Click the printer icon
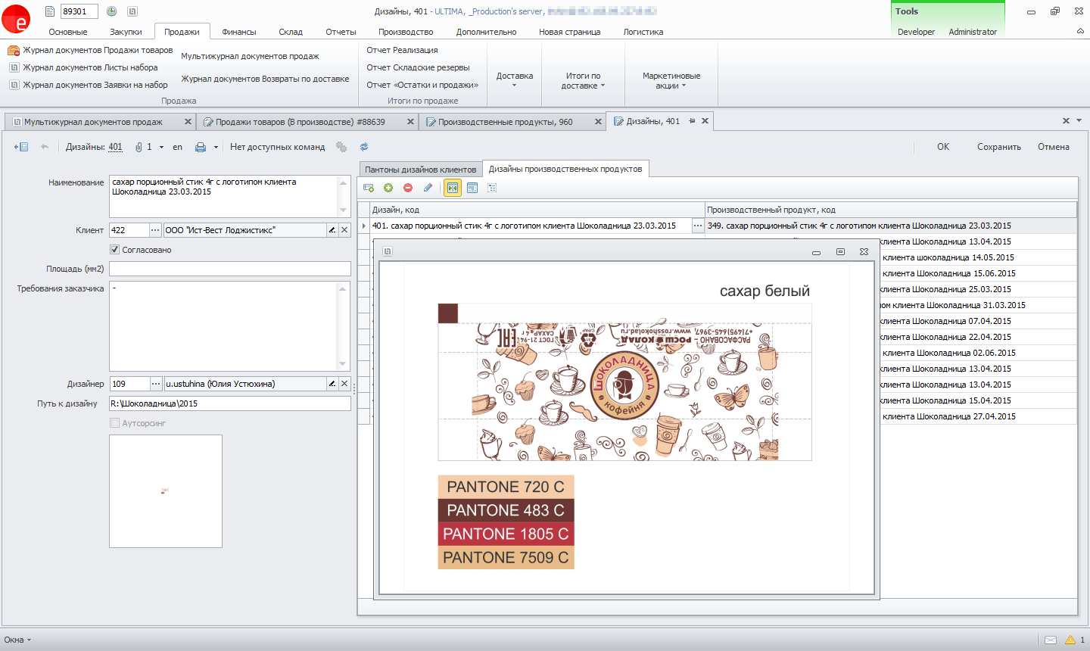This screenshot has height=651, width=1090. click(x=201, y=147)
